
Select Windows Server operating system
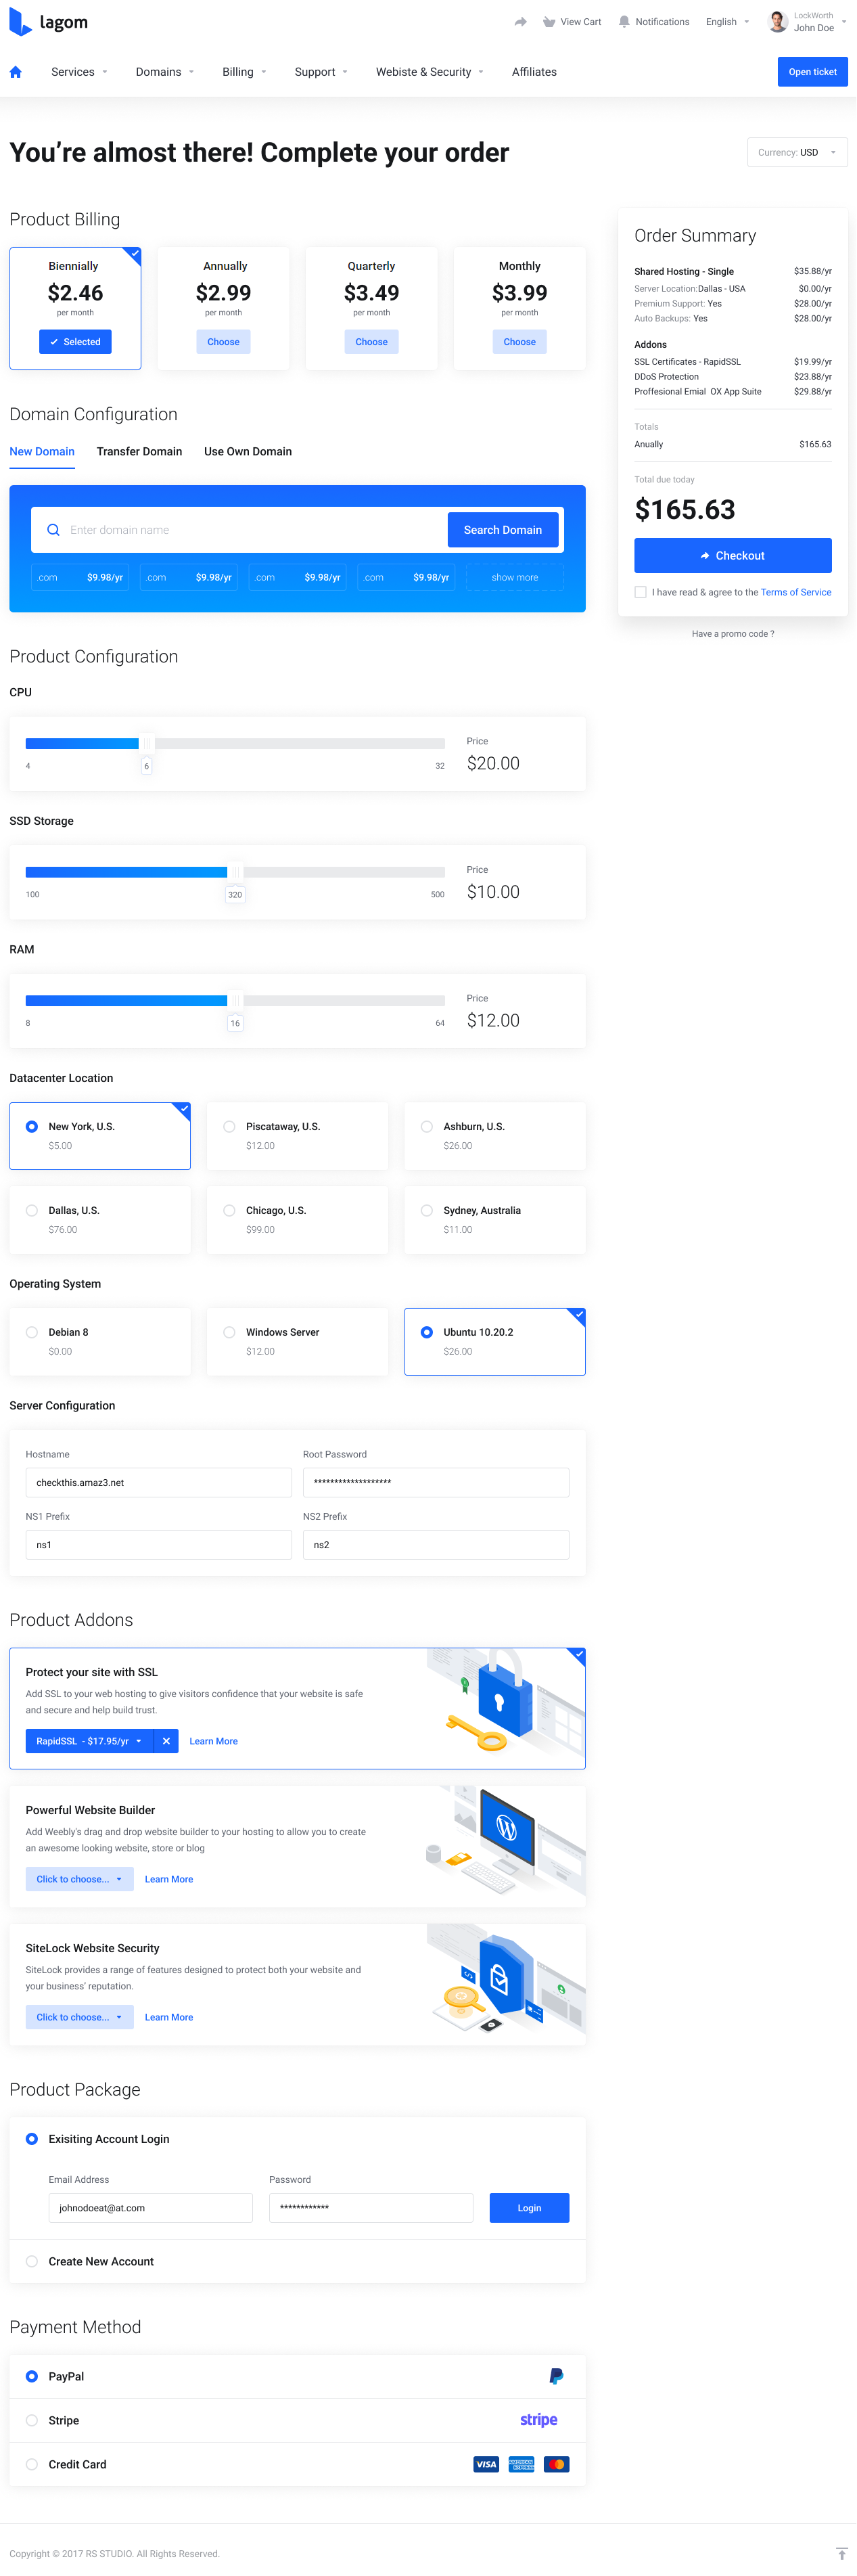(297, 1342)
